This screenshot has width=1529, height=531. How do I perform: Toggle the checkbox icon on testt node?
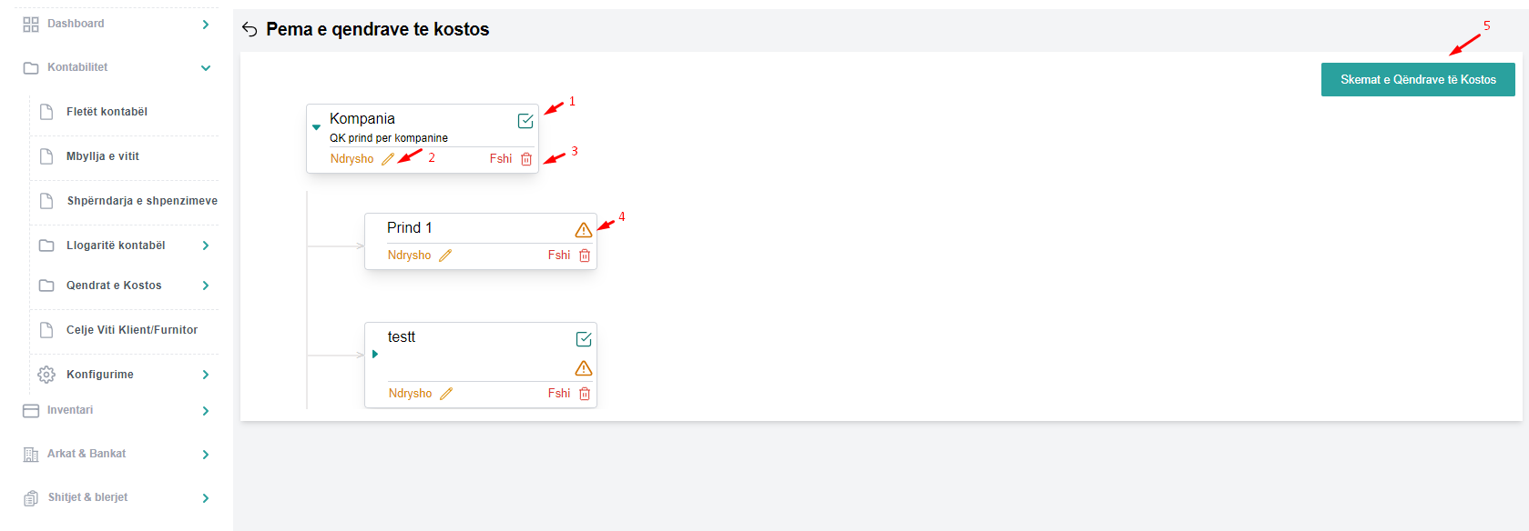pyautogui.click(x=584, y=339)
